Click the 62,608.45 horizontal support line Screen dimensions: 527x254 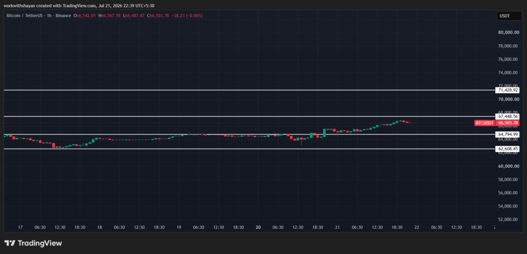point(250,149)
